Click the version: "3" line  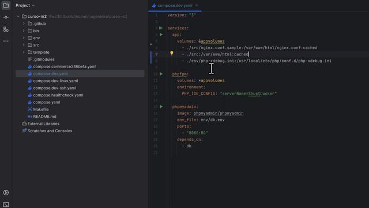click(182, 15)
